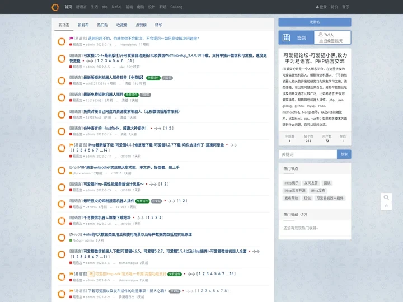Click avatar of PHP websocket post
The width and height of the screenshot is (403, 302).
pyautogui.click(x=62, y=170)
